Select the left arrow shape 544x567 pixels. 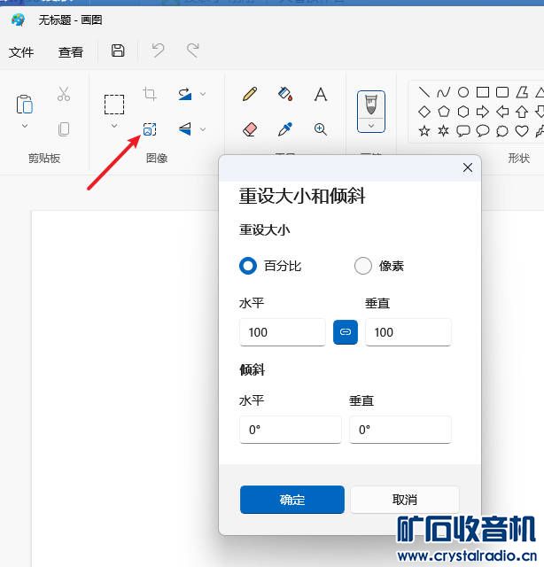click(502, 112)
